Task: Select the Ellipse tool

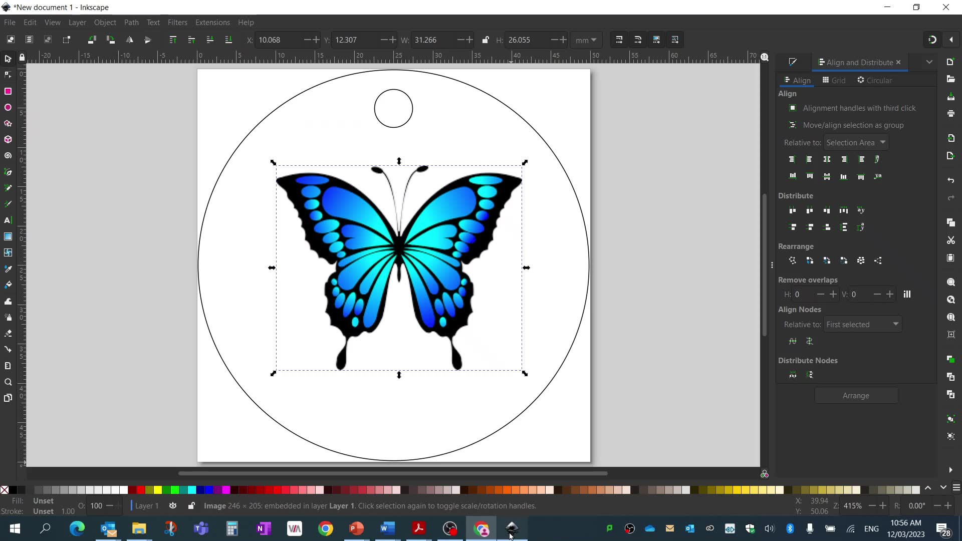Action: [8, 107]
